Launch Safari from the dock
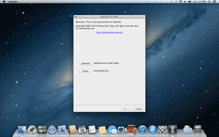This screenshot has height=137, width=219. 52,129
